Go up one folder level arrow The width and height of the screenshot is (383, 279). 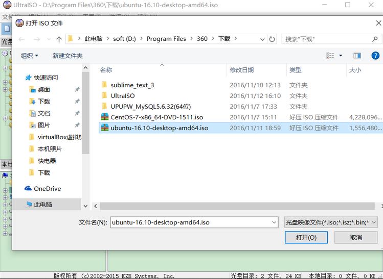[x=59, y=39]
